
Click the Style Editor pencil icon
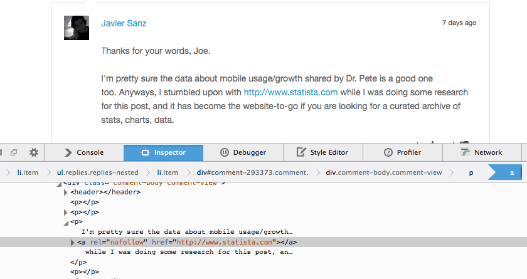point(301,152)
